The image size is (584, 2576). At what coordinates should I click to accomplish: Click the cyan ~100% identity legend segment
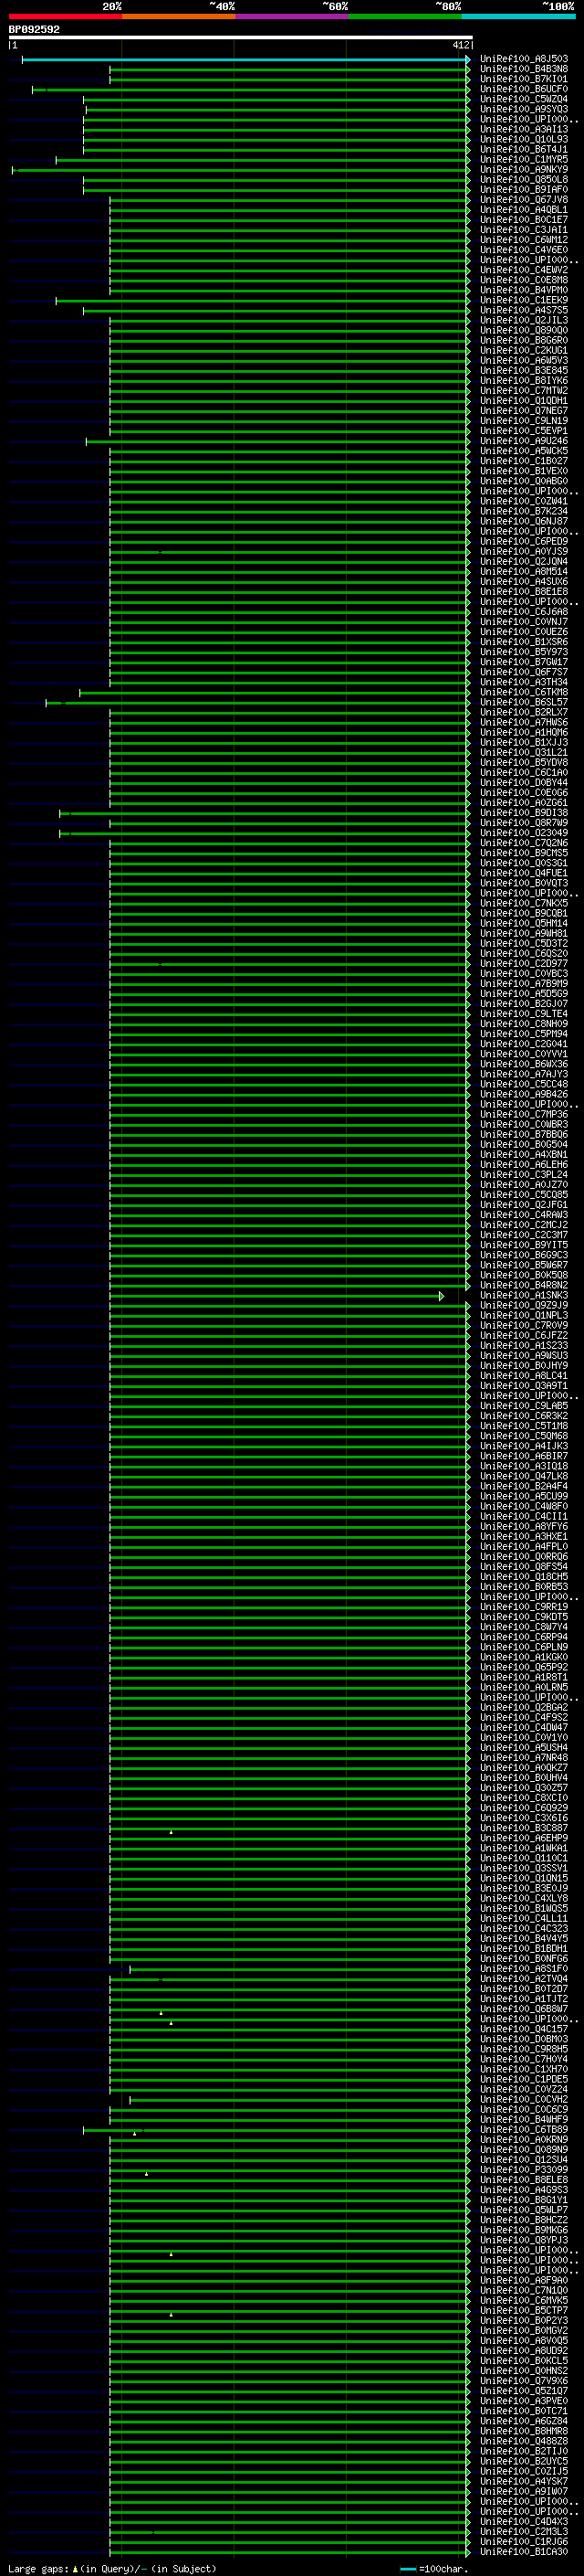(x=518, y=16)
